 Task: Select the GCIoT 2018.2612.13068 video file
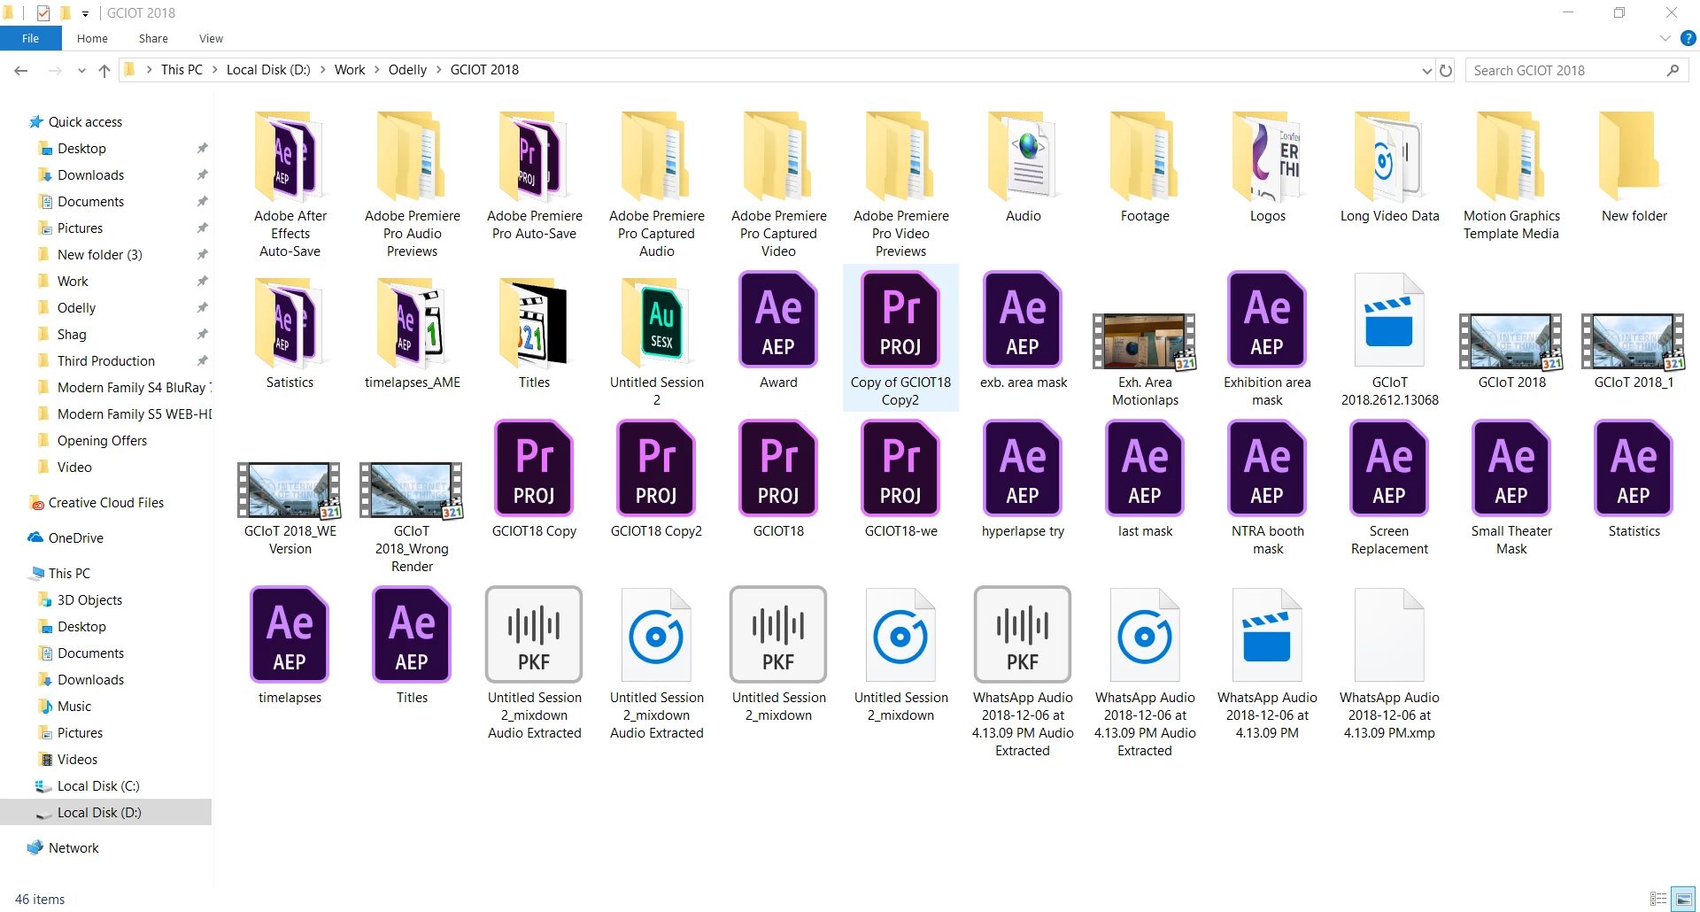pyautogui.click(x=1389, y=320)
